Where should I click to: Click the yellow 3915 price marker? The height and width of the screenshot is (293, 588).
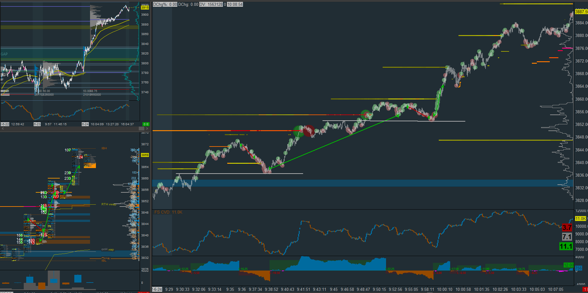[x=145, y=7]
